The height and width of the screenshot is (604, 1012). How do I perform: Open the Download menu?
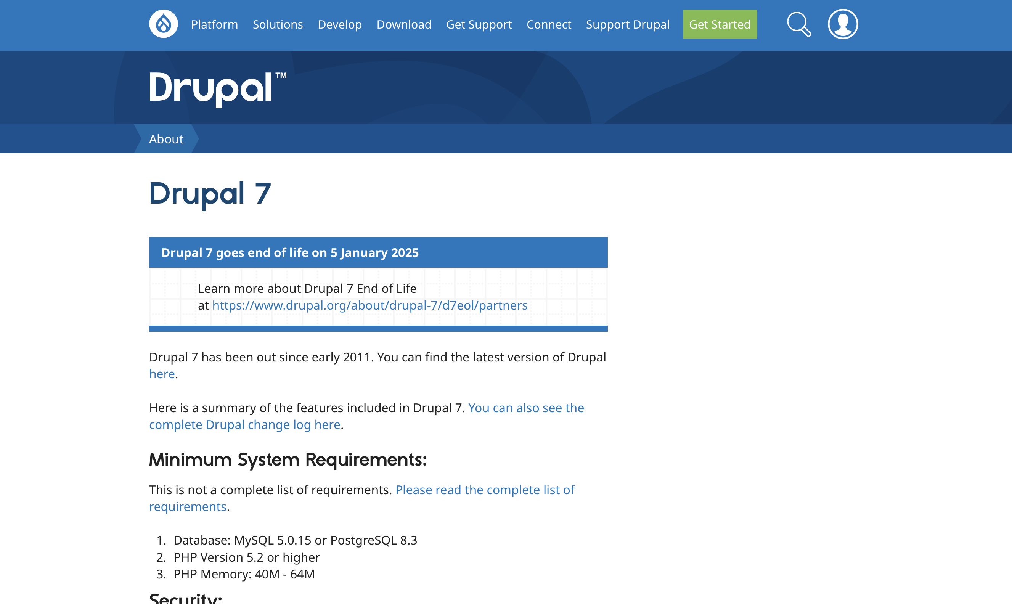(x=404, y=24)
